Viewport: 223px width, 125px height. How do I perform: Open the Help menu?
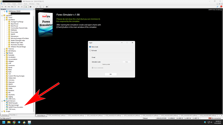click(38, 4)
